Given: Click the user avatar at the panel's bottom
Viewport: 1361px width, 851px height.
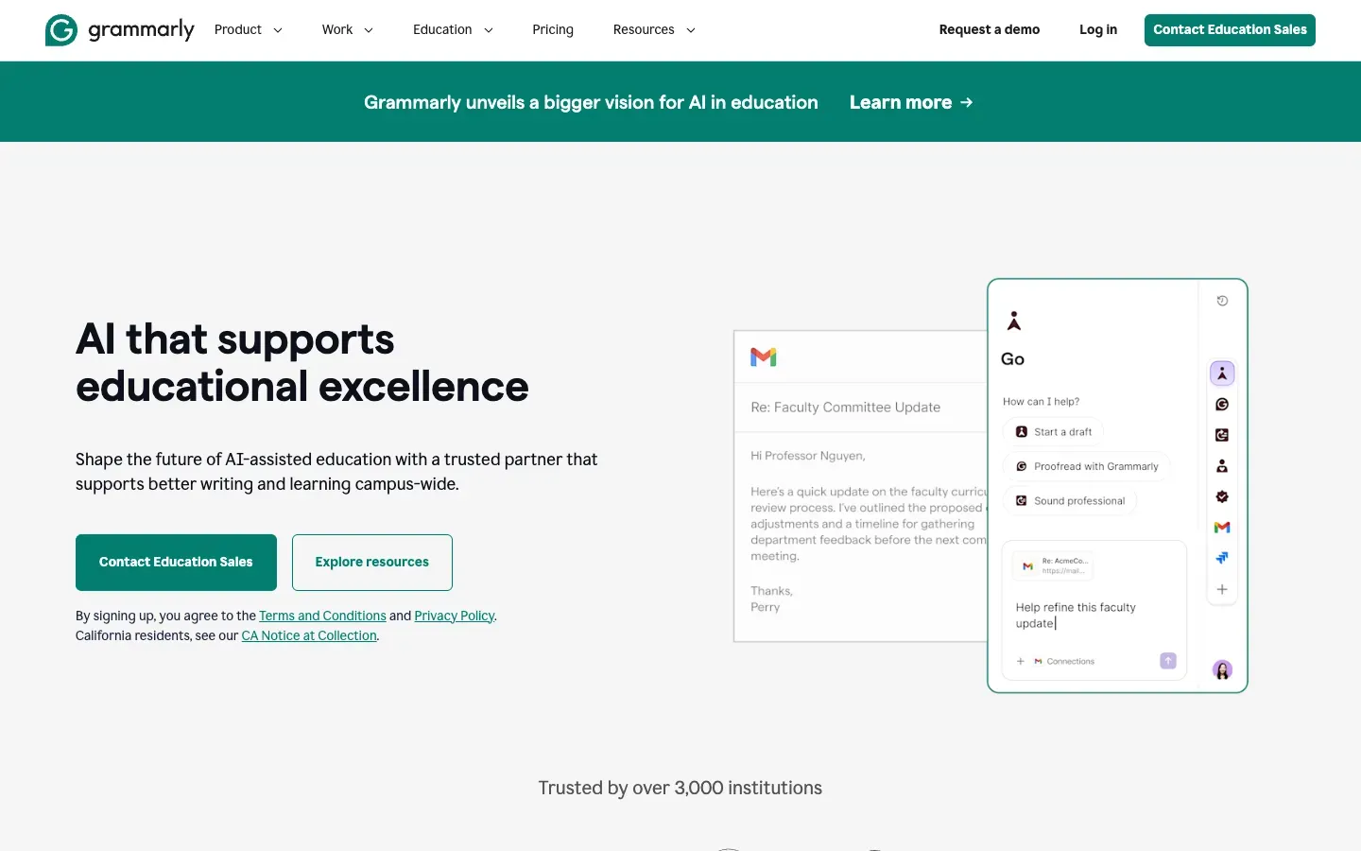Looking at the screenshot, I should pos(1222,670).
